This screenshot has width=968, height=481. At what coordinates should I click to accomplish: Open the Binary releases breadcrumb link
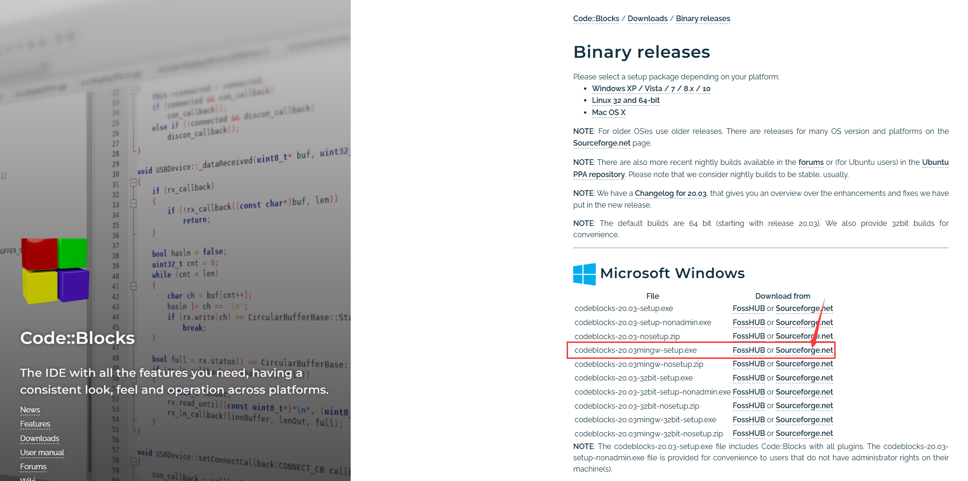(x=703, y=18)
